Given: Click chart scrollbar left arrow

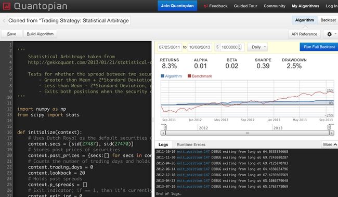Looking at the screenshot, I should pyautogui.click(x=163, y=133).
